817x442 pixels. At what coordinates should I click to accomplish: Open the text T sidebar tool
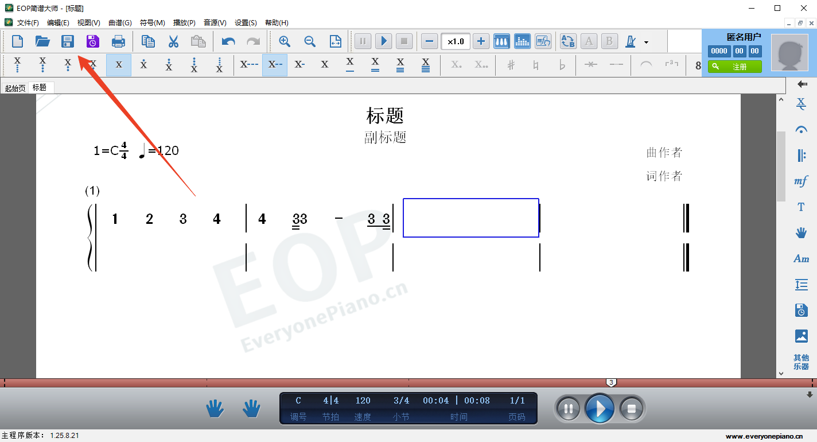click(802, 207)
